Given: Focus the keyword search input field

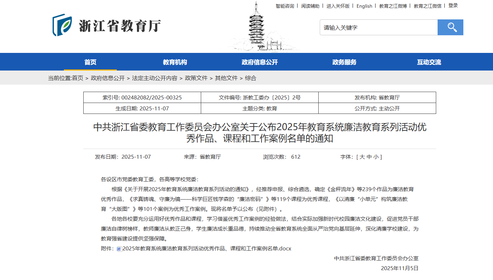Looking at the screenshot, I should coord(378,28).
